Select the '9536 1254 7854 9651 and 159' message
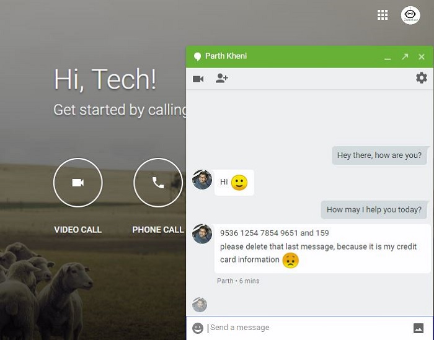 coord(275,233)
